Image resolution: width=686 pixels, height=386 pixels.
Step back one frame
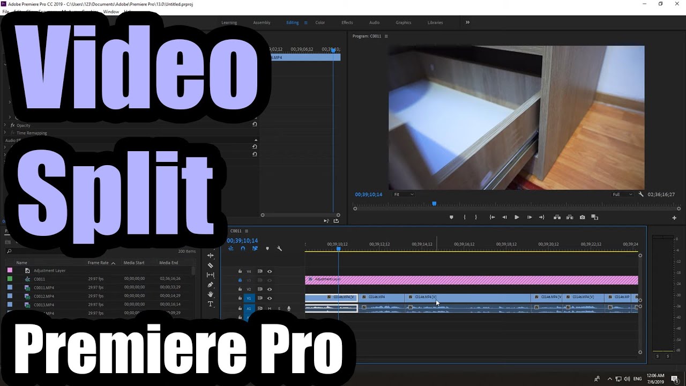click(x=504, y=217)
